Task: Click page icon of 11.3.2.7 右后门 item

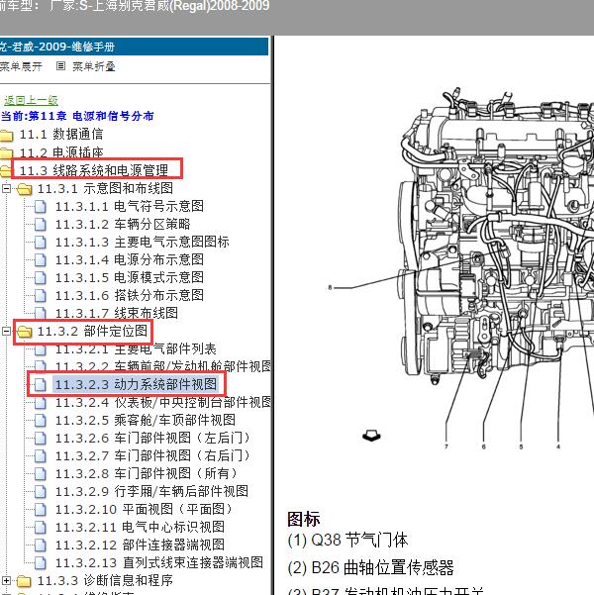Action: (41, 456)
